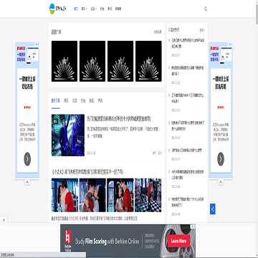Collapse the left side ad with caret tab
The image size is (258, 258).
point(27,182)
